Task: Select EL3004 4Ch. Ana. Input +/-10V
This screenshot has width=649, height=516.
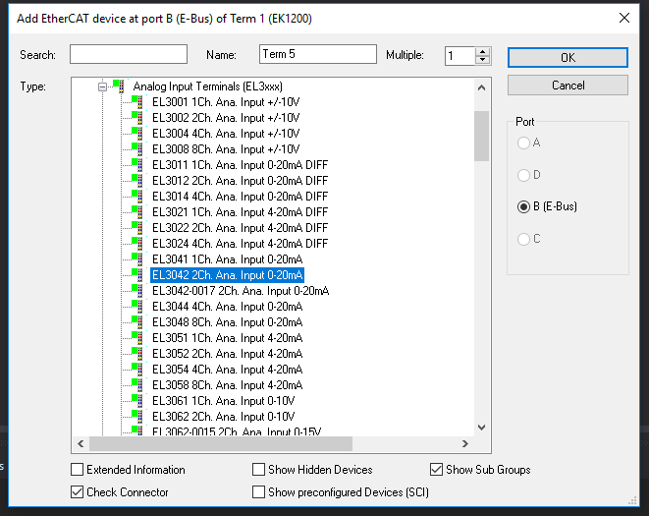Action: coord(226,134)
